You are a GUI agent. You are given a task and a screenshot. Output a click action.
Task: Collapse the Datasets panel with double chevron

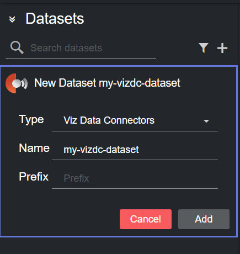[x=12, y=19]
